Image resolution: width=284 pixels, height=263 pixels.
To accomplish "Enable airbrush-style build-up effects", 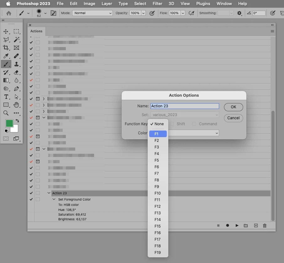I will pyautogui.click(x=191, y=13).
